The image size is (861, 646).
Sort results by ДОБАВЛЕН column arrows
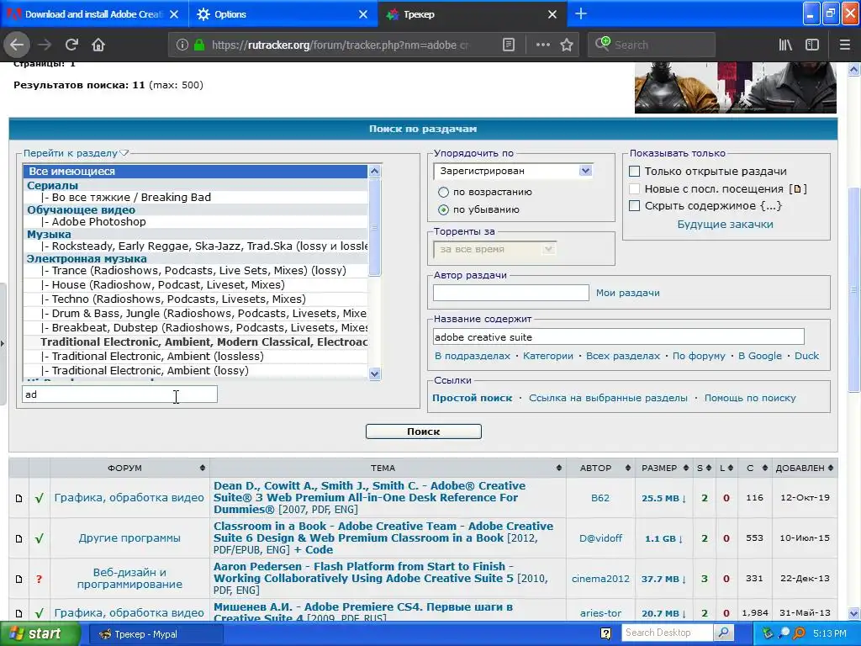(831, 468)
